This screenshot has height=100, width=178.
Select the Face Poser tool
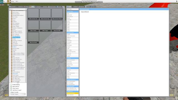coord(73,63)
